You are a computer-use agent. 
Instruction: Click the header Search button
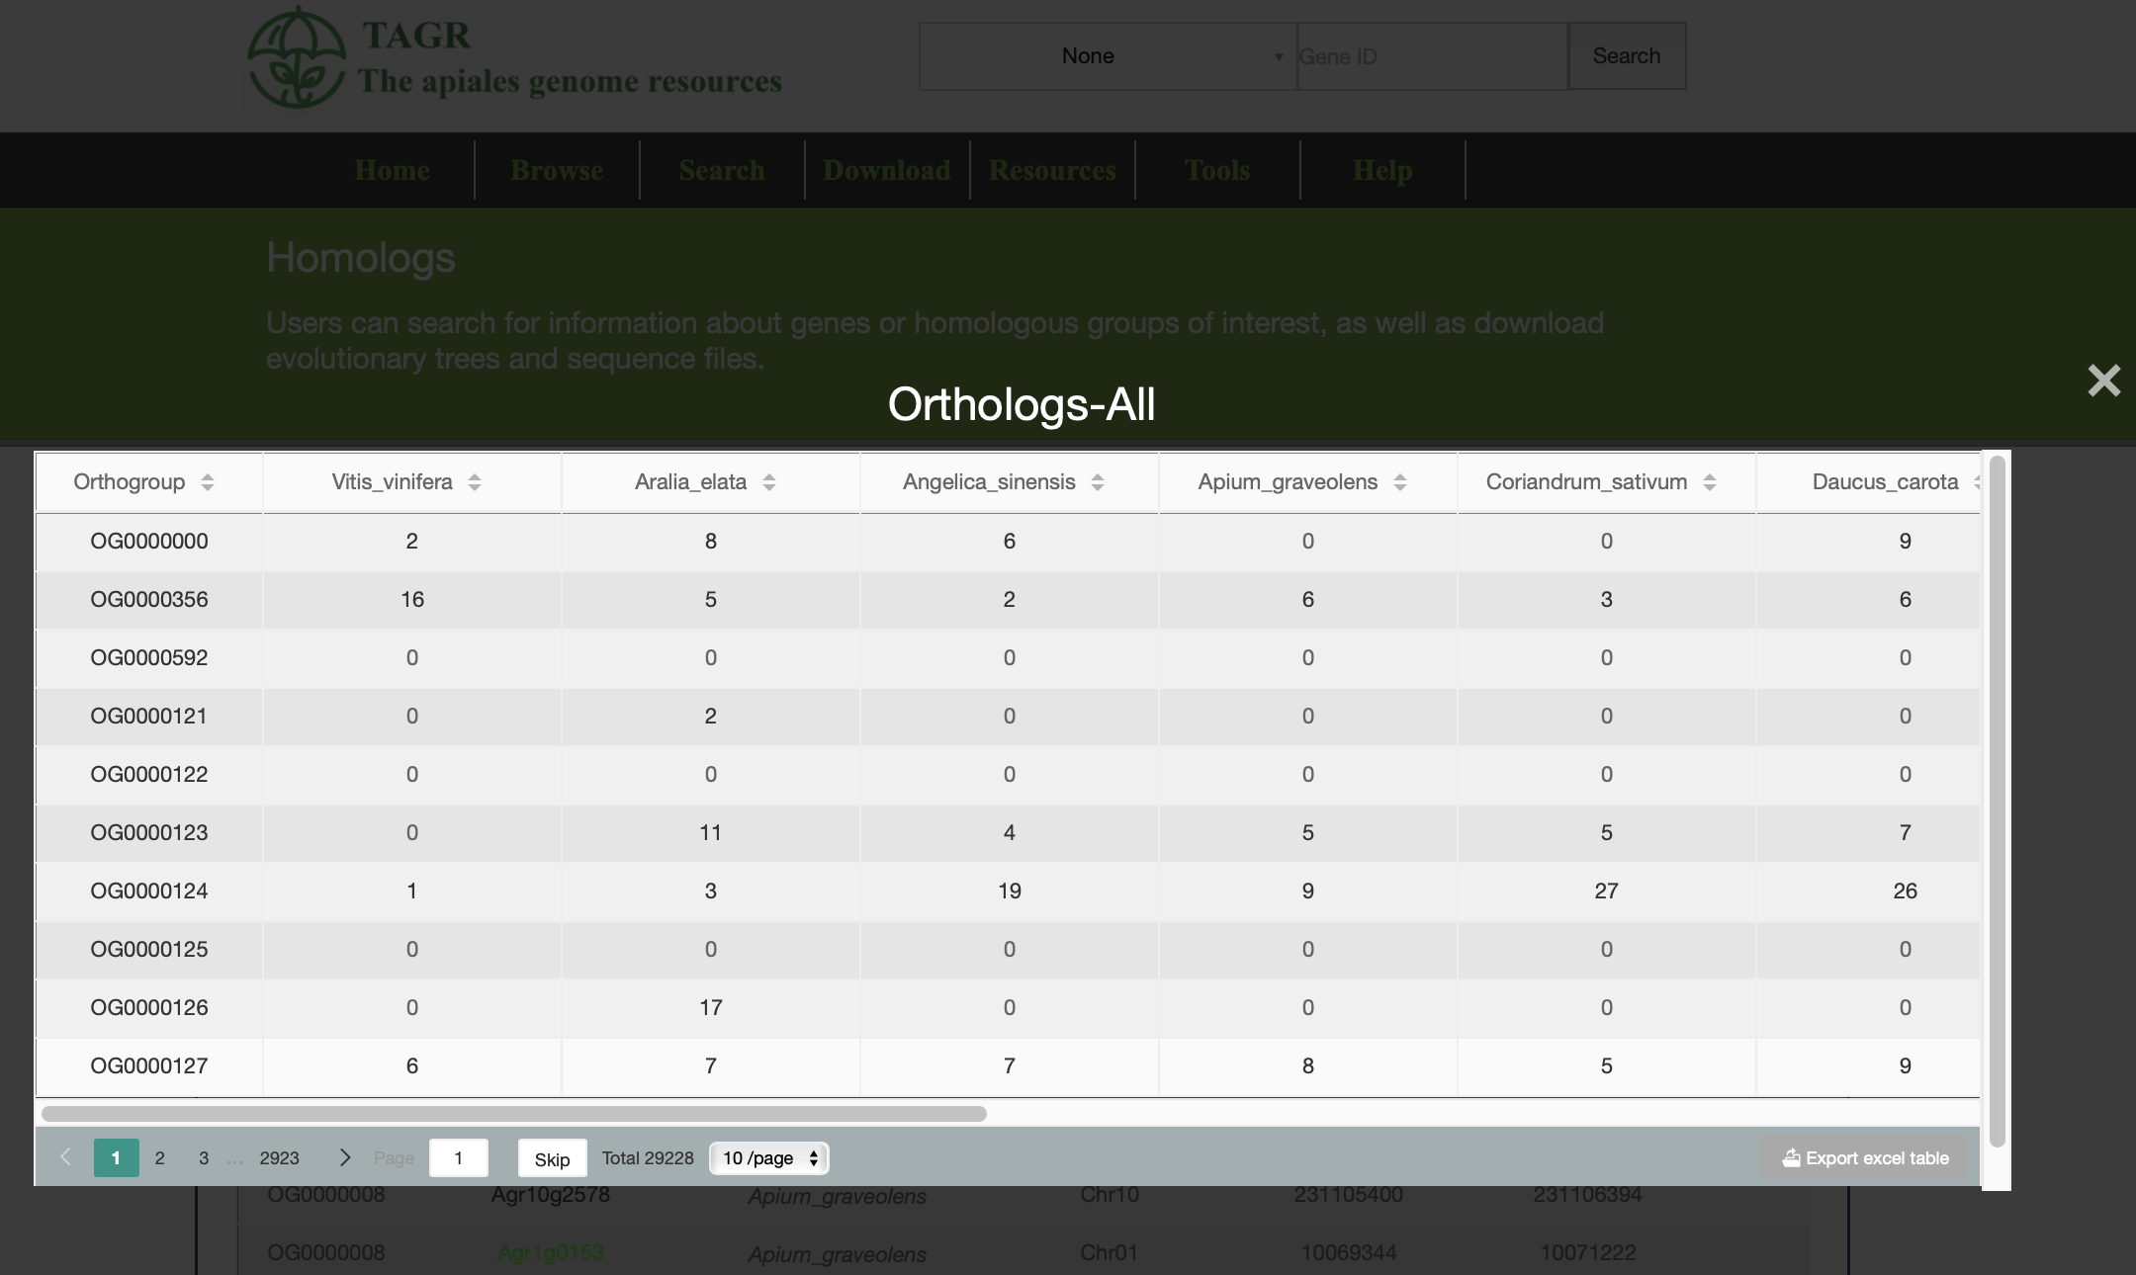click(1627, 56)
